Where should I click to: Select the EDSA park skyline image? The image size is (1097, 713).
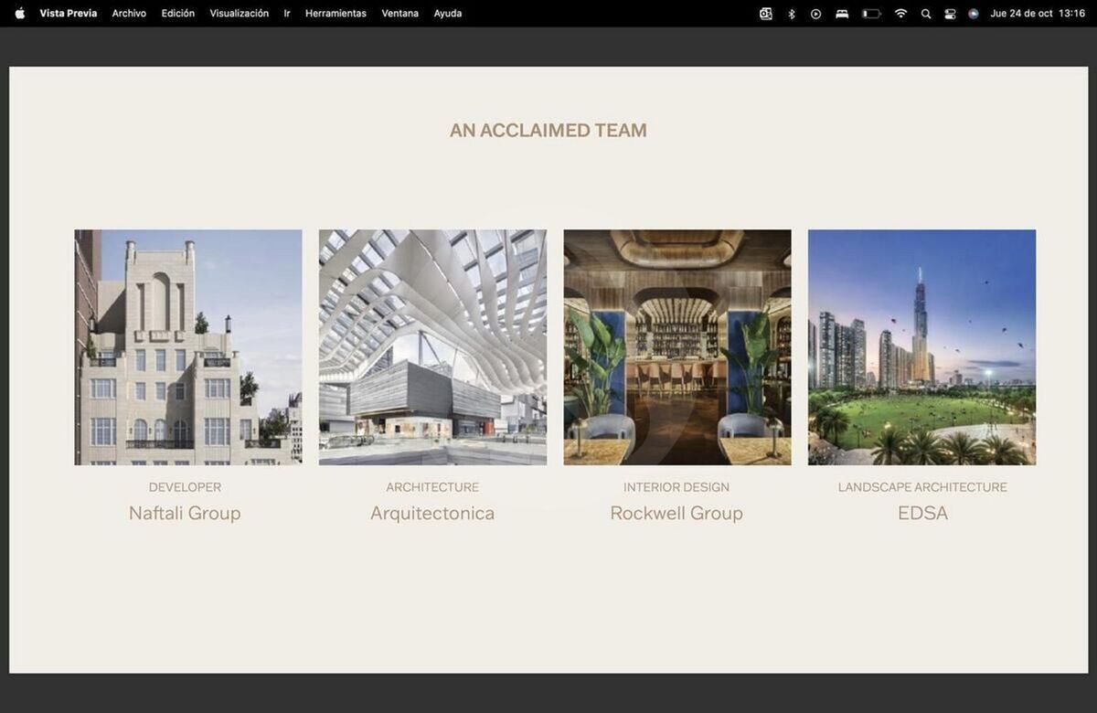922,347
